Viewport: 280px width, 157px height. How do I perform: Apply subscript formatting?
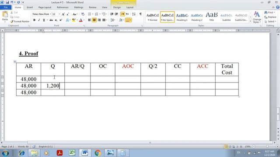(x=56, y=20)
